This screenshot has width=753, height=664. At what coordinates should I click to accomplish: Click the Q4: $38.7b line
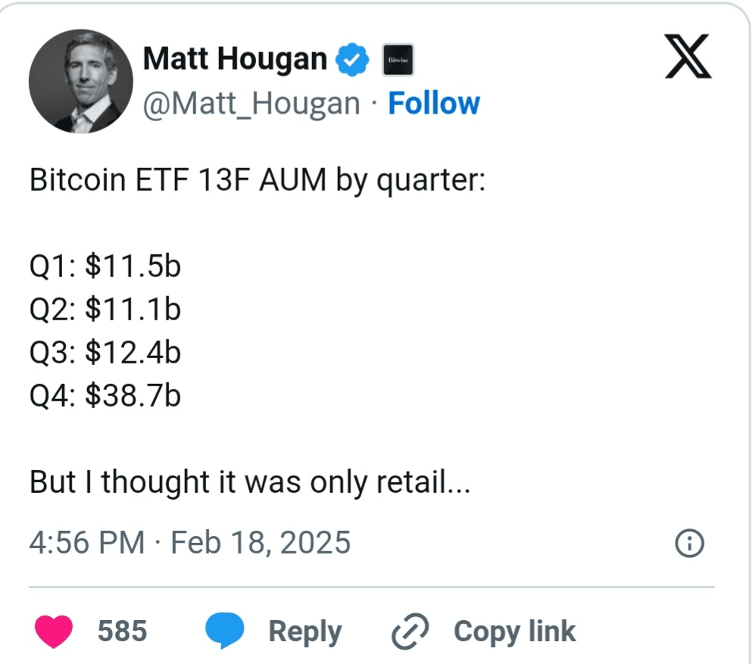(105, 395)
